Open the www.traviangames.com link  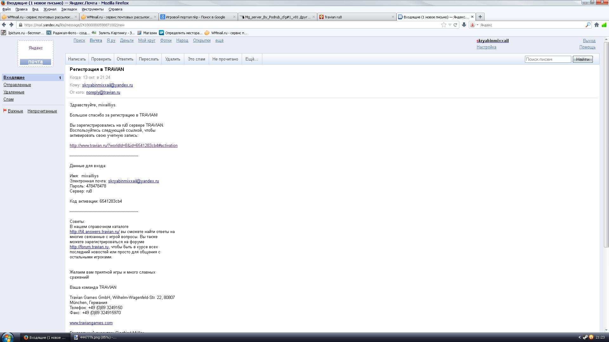(x=91, y=323)
